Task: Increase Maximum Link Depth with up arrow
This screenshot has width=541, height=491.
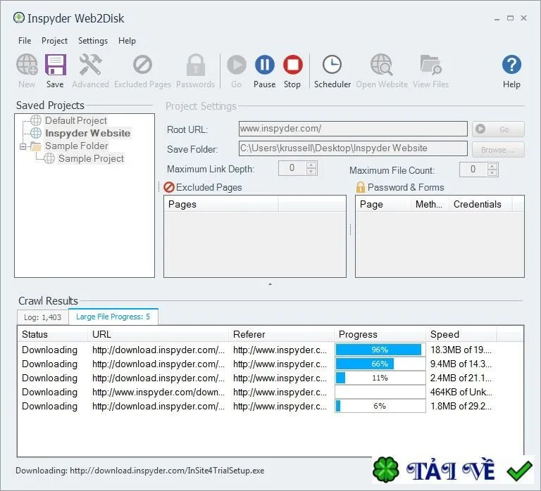Action: [311, 165]
